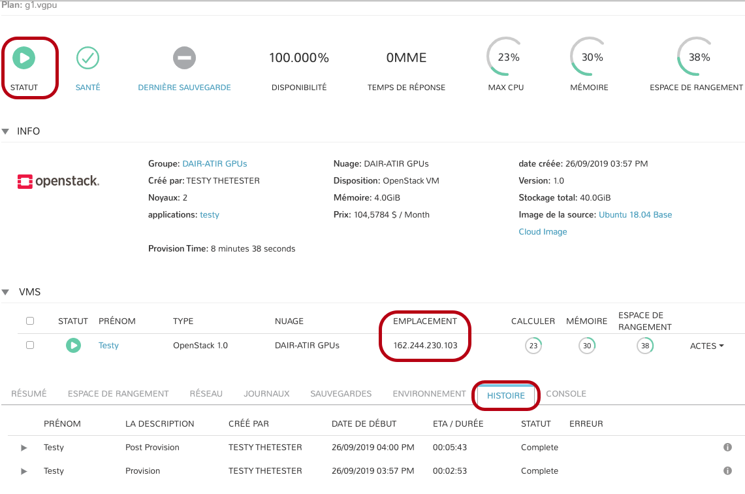Open the ACTES dropdown menu
This screenshot has width=745, height=494.
click(706, 346)
